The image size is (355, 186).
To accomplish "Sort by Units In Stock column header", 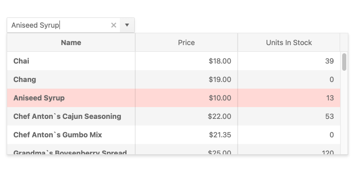I will point(289,43).
